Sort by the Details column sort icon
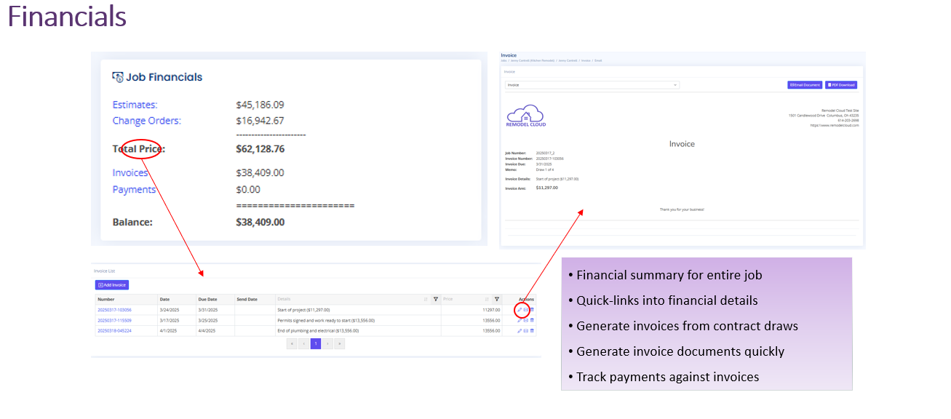This screenshot has height=419, width=951. [426, 299]
